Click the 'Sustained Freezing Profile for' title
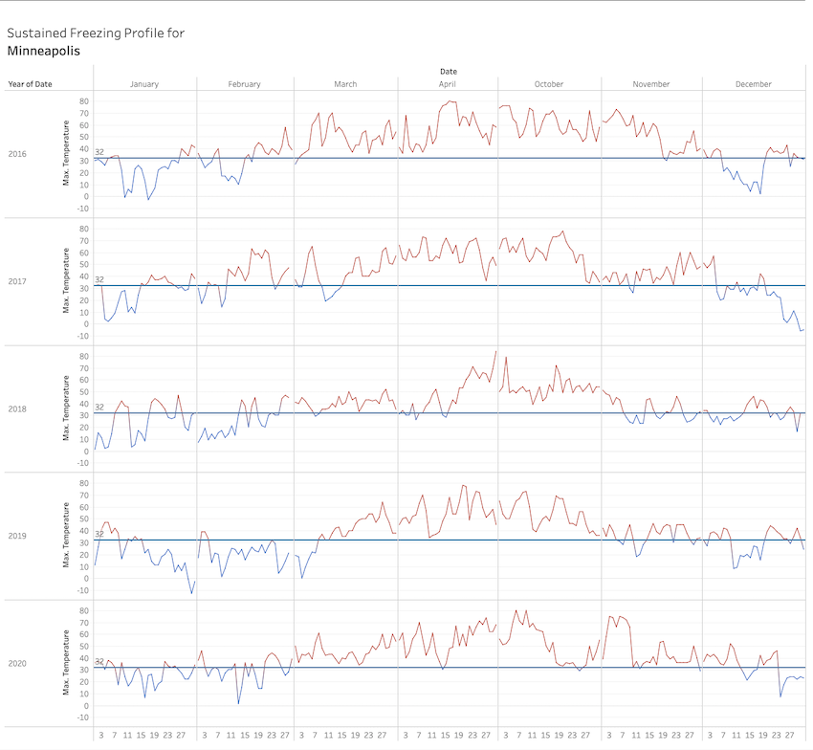Viewport: 813px width, 750px height. click(96, 33)
